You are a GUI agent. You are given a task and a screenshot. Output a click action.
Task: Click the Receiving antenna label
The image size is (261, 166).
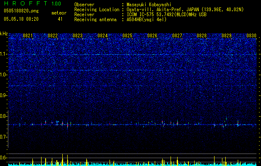point(95,20)
